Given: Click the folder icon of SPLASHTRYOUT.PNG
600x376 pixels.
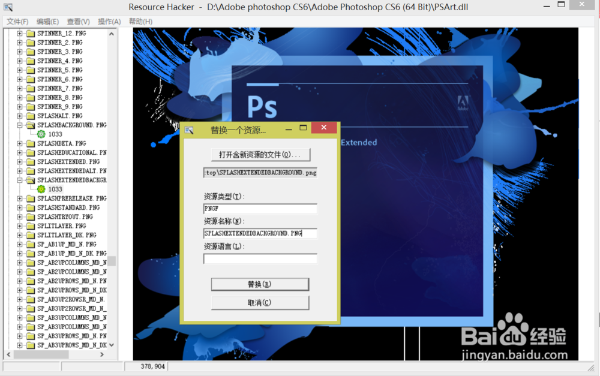Looking at the screenshot, I should pos(31,217).
